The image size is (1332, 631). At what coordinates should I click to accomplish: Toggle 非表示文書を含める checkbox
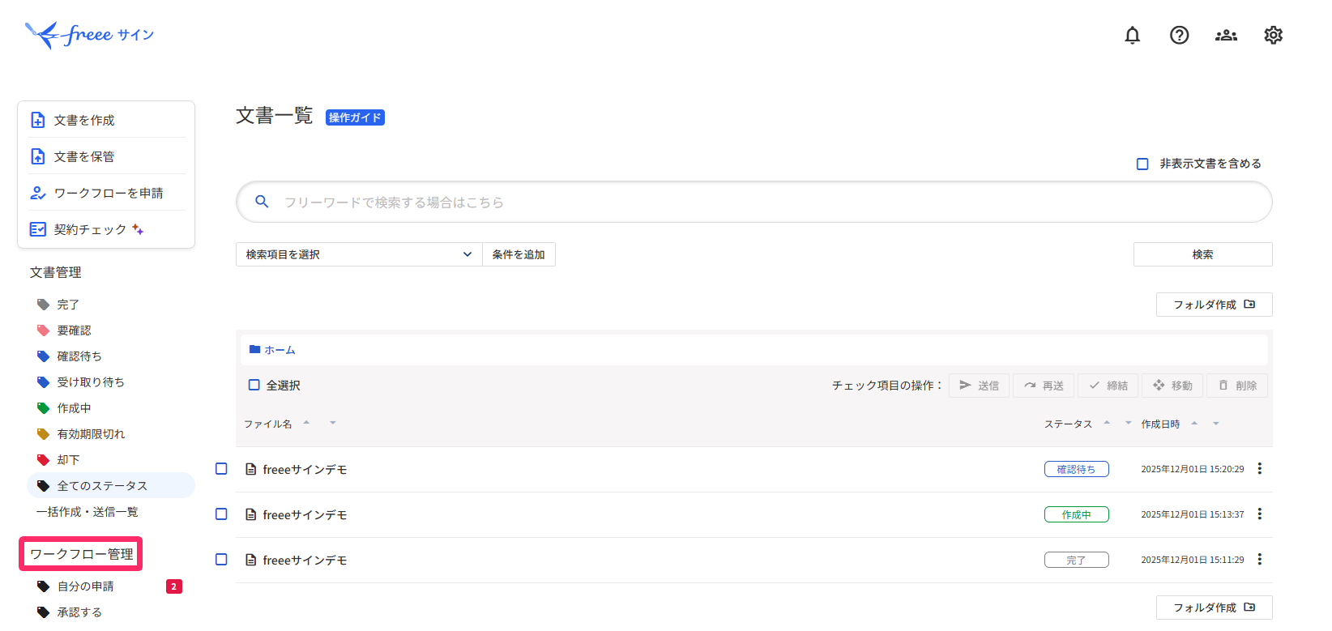(x=1142, y=164)
